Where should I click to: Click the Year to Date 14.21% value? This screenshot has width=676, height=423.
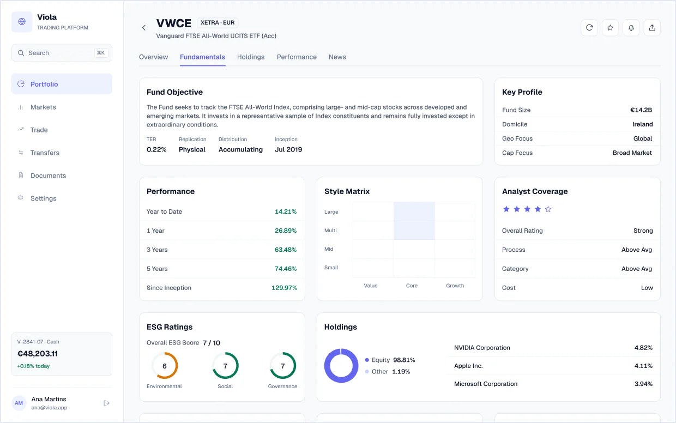(x=286, y=211)
